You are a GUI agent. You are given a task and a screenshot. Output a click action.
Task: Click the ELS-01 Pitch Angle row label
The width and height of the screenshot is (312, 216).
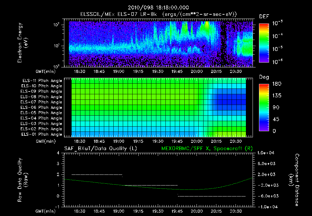point(42,134)
